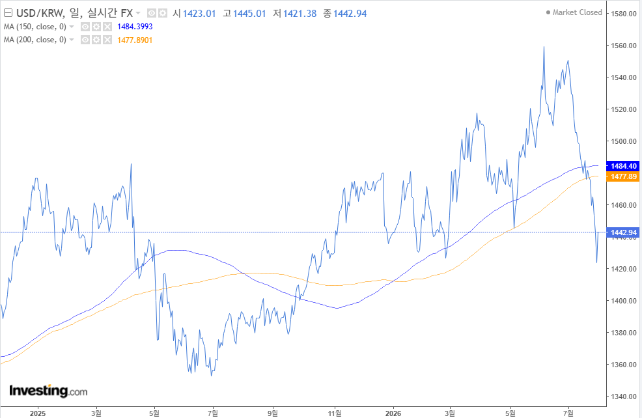The image size is (642, 418).
Task: Click the blue 1484.40 price axis label
Action: (x=623, y=166)
